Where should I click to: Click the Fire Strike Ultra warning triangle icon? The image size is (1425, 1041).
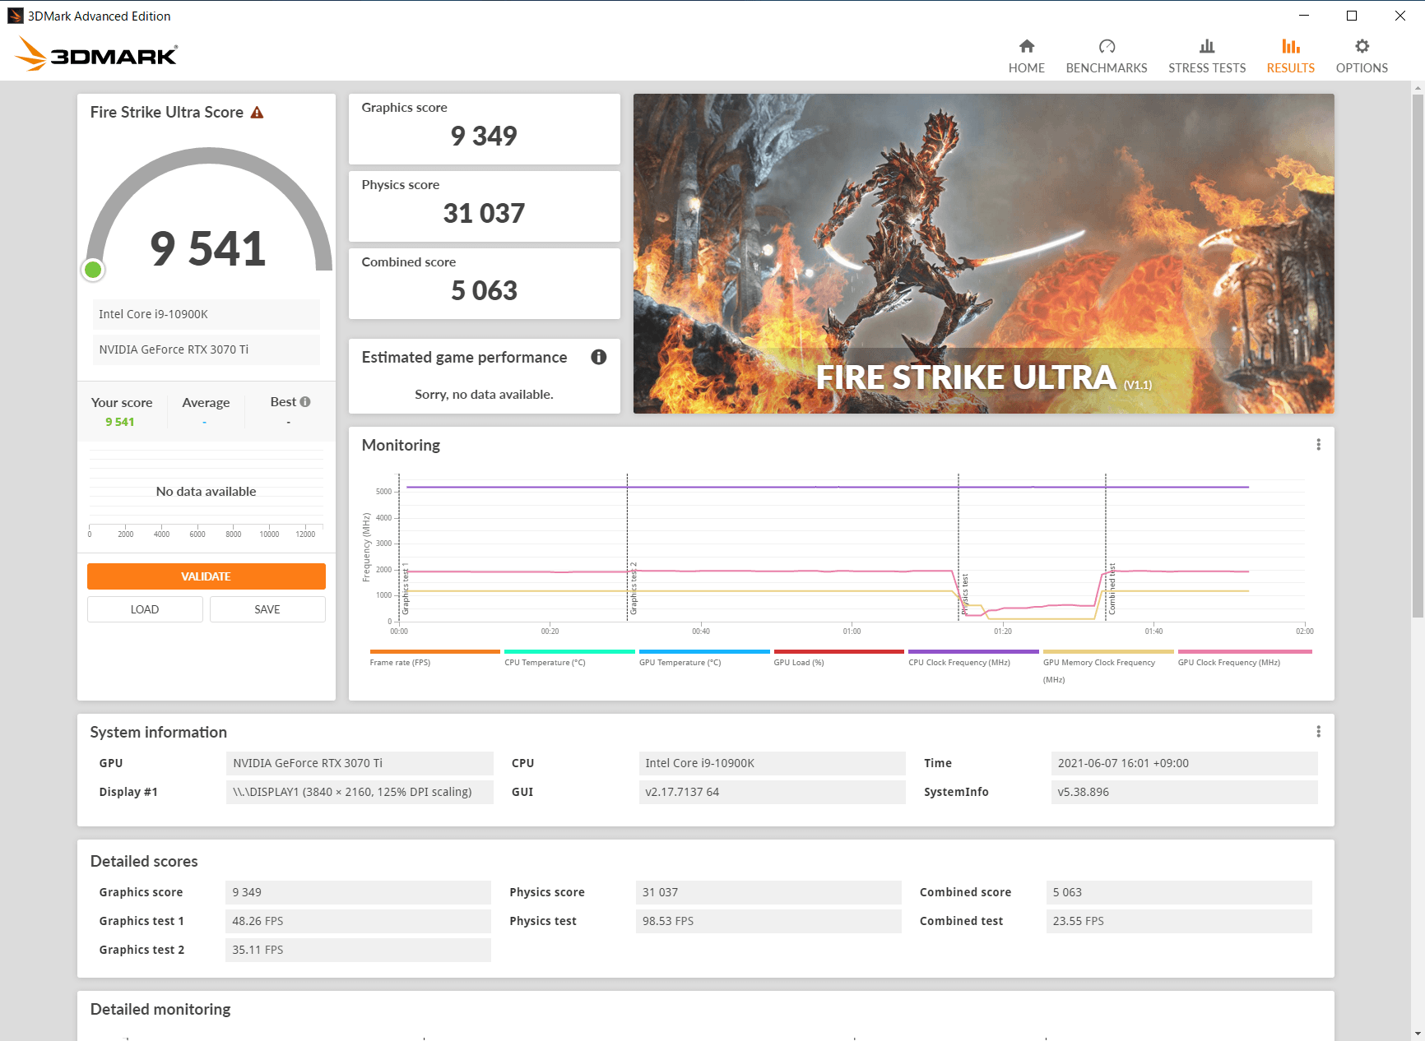[x=257, y=113]
